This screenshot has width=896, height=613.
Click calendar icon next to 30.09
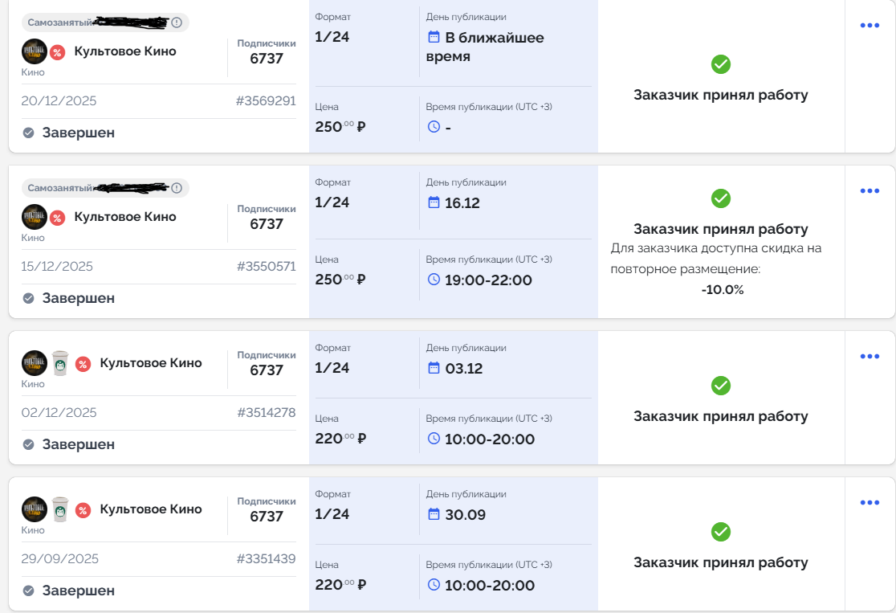pos(434,515)
